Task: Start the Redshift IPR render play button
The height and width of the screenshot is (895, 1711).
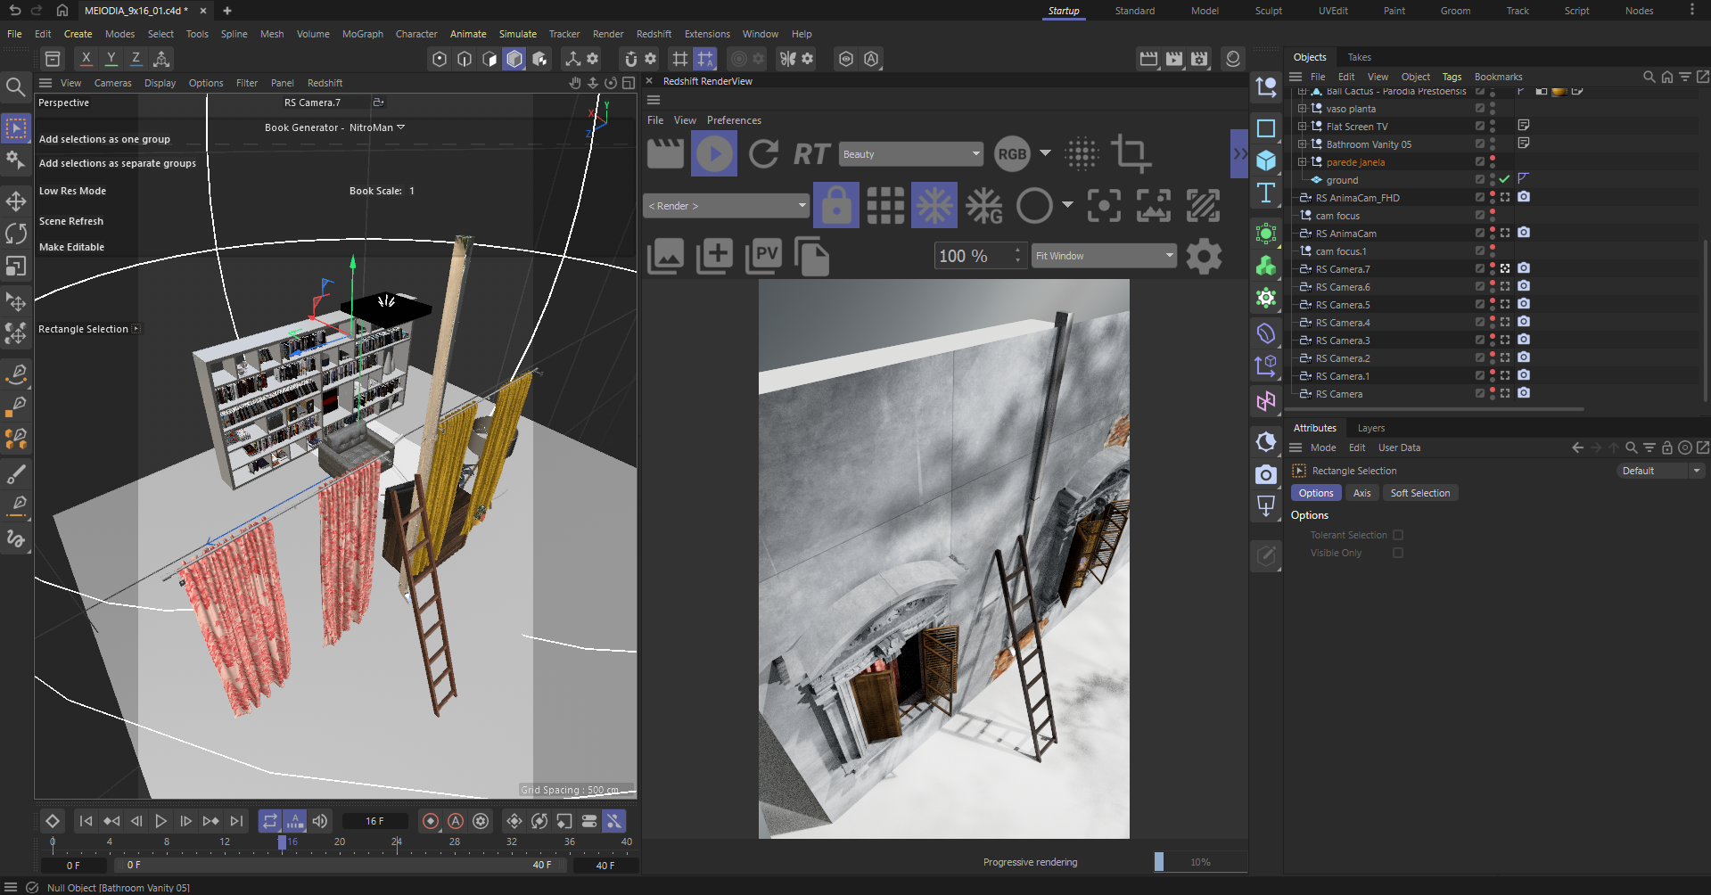Action: (x=713, y=154)
